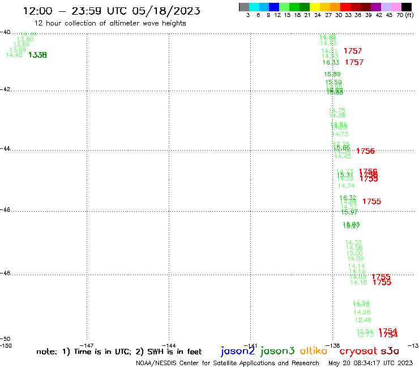Viewport: 419px width, 368px height.
Task: Click the 'May 20 08:34:17 UTC 2023' timestamp
Action: [371, 363]
